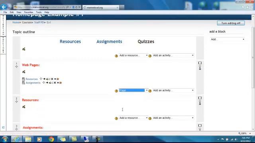Click the help icon beside Web Pages Add an activity
Image resolution: width=255 pixels, height=143 pixels.
click(x=150, y=91)
